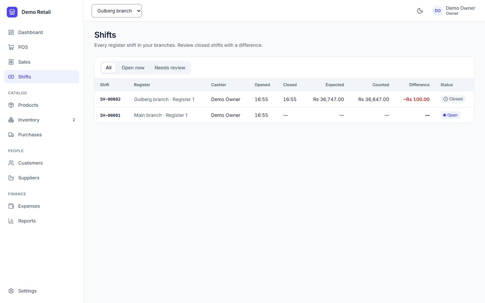Open the Demo Owner account menu

click(x=454, y=11)
